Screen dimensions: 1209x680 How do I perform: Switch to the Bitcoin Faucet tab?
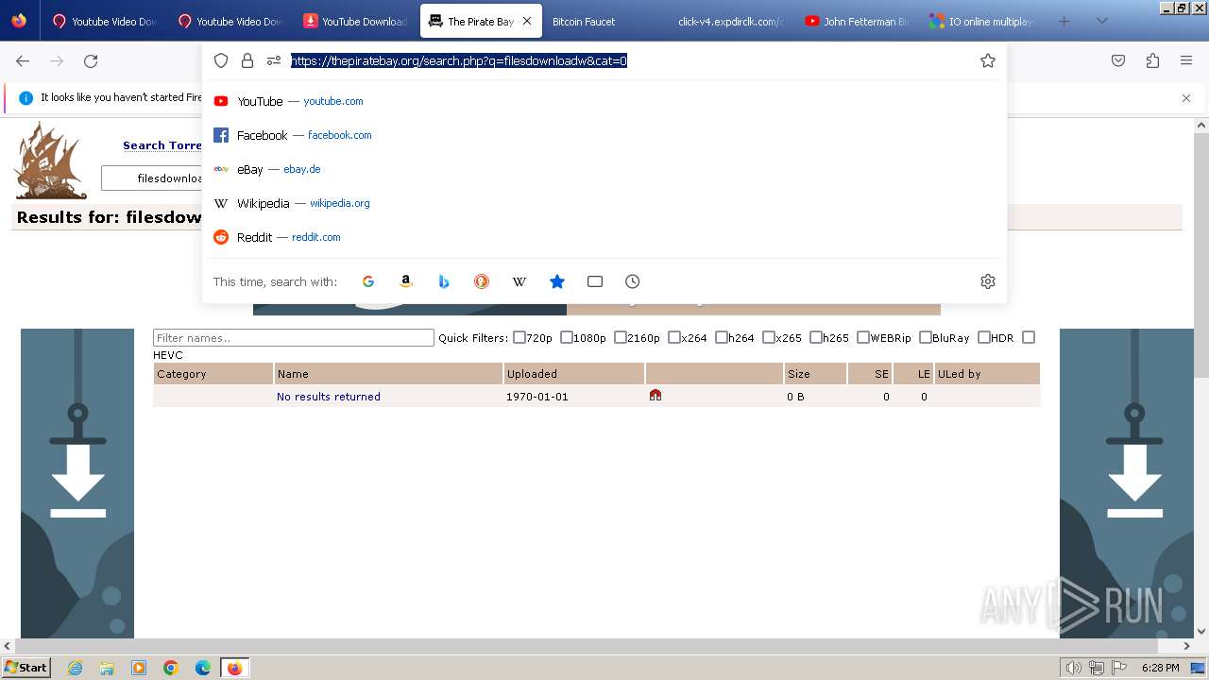click(604, 21)
